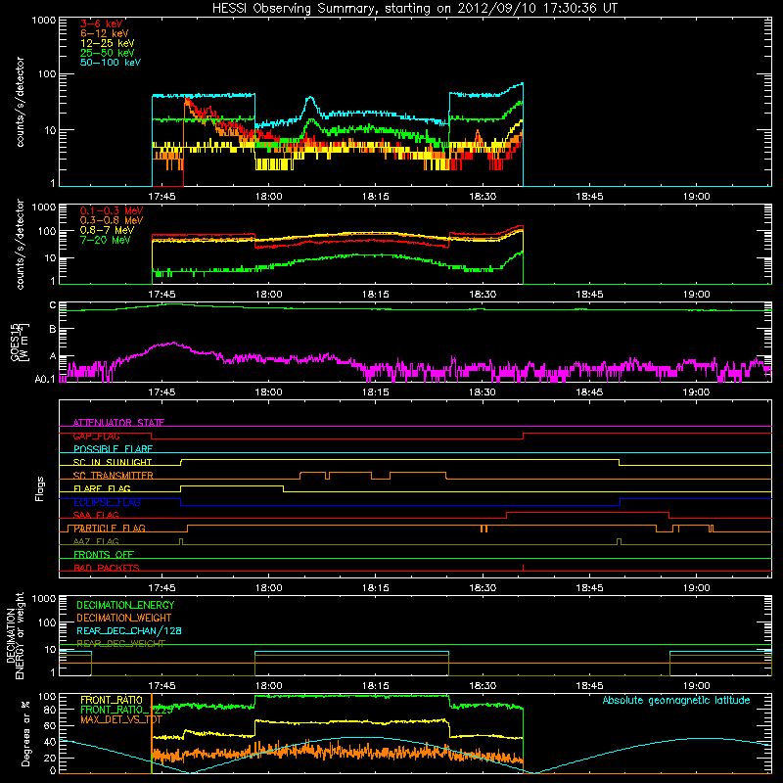Click the ATTENUATOR_STATE flag label

tap(118, 423)
